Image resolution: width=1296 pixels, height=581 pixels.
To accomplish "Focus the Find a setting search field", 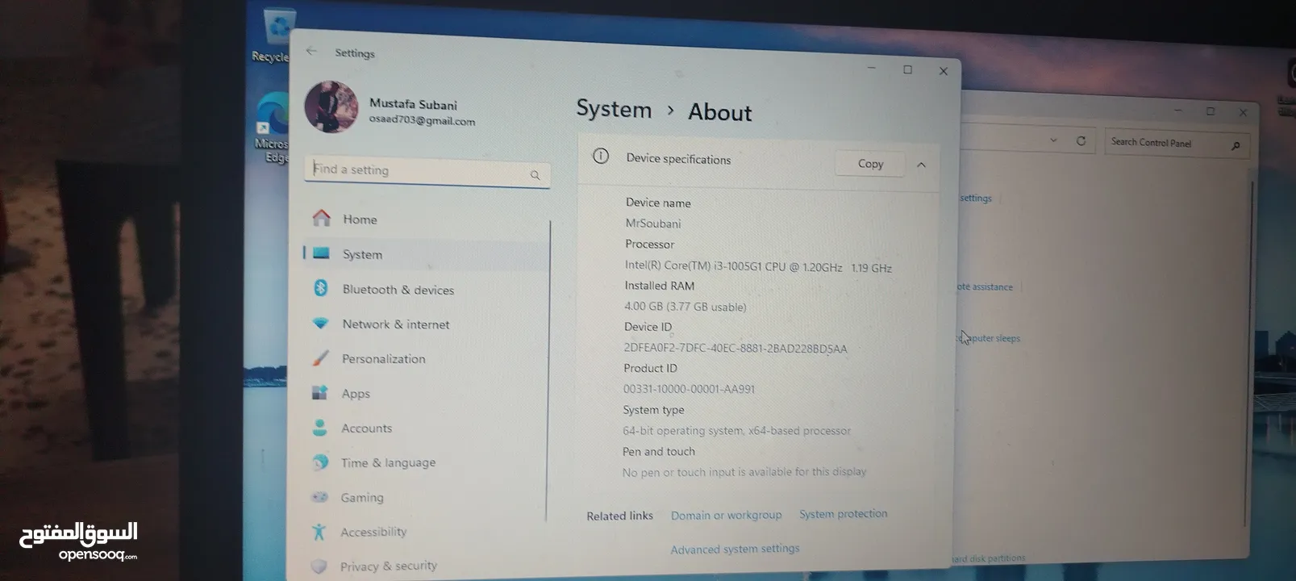I will pyautogui.click(x=427, y=171).
